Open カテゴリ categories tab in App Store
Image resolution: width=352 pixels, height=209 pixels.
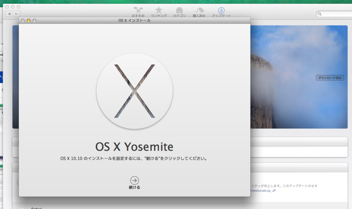179,12
